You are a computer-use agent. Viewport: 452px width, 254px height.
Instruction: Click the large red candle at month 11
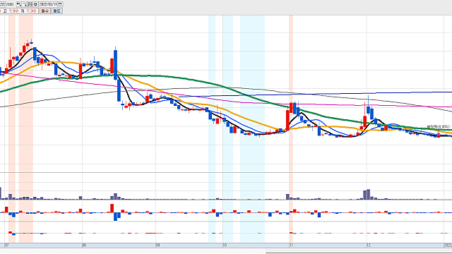pyautogui.click(x=287, y=120)
